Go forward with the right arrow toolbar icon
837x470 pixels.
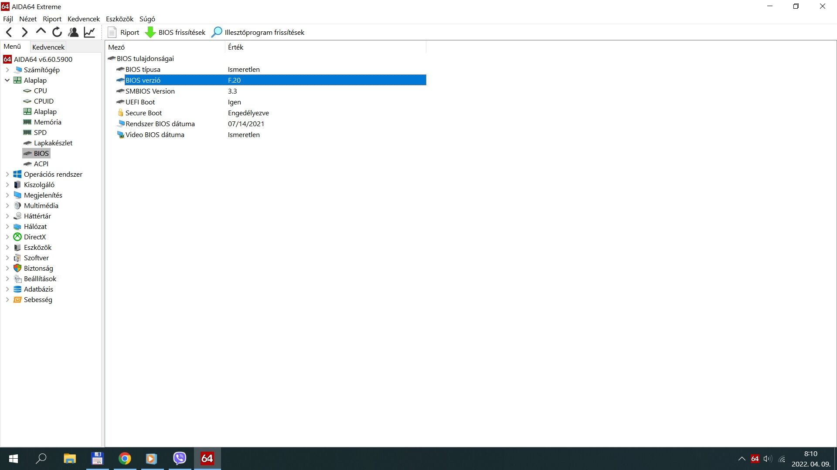click(25, 32)
